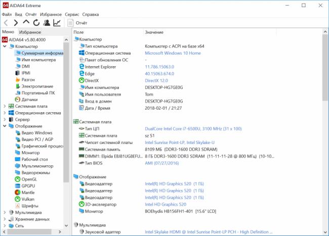Click the AIDA64 v5.80.4000 root icon
This screenshot has width=329, height=236.
point(5,39)
